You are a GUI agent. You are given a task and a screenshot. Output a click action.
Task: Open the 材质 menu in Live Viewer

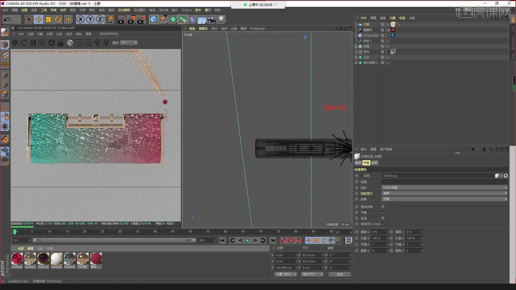click(x=49, y=34)
